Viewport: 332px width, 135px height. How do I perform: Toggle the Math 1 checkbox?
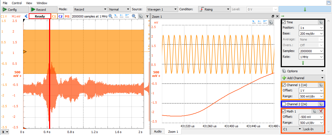tap(284, 111)
